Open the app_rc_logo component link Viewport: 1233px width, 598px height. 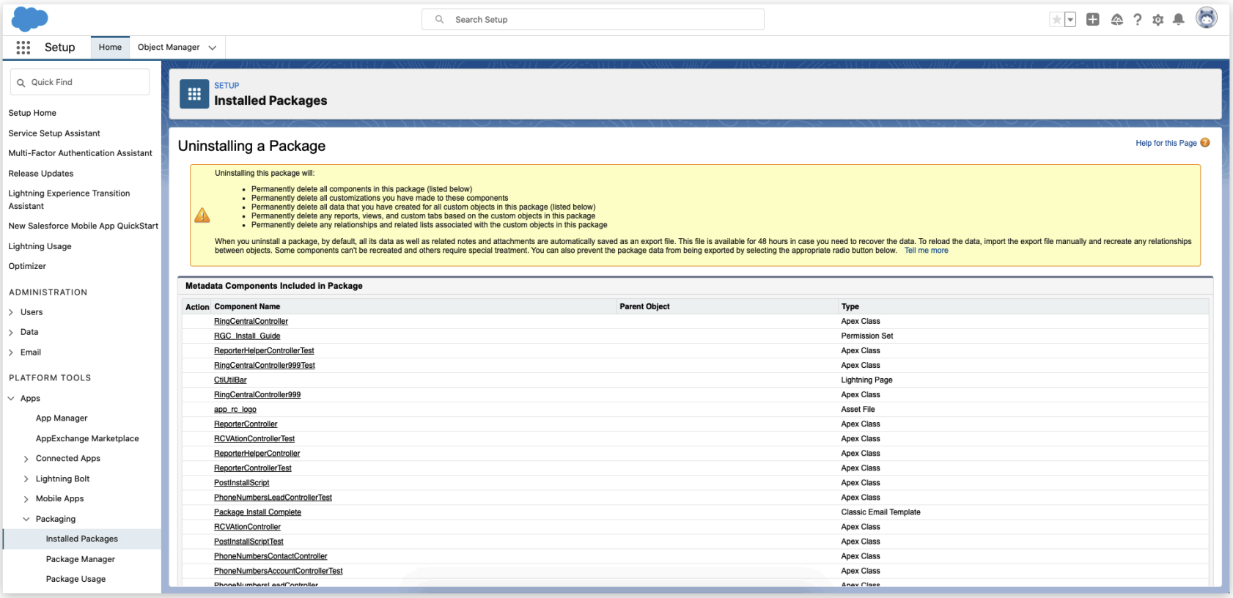point(235,410)
